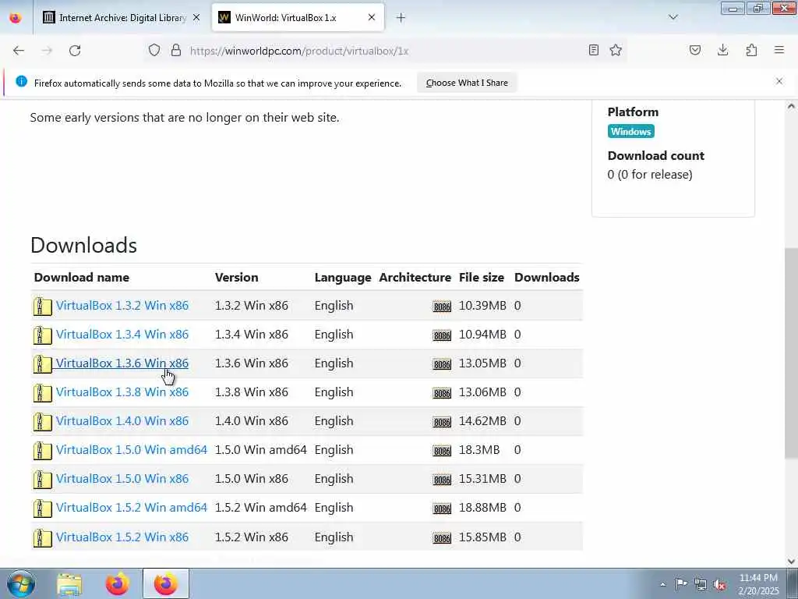Open the tracking protection shield icon

tap(154, 50)
